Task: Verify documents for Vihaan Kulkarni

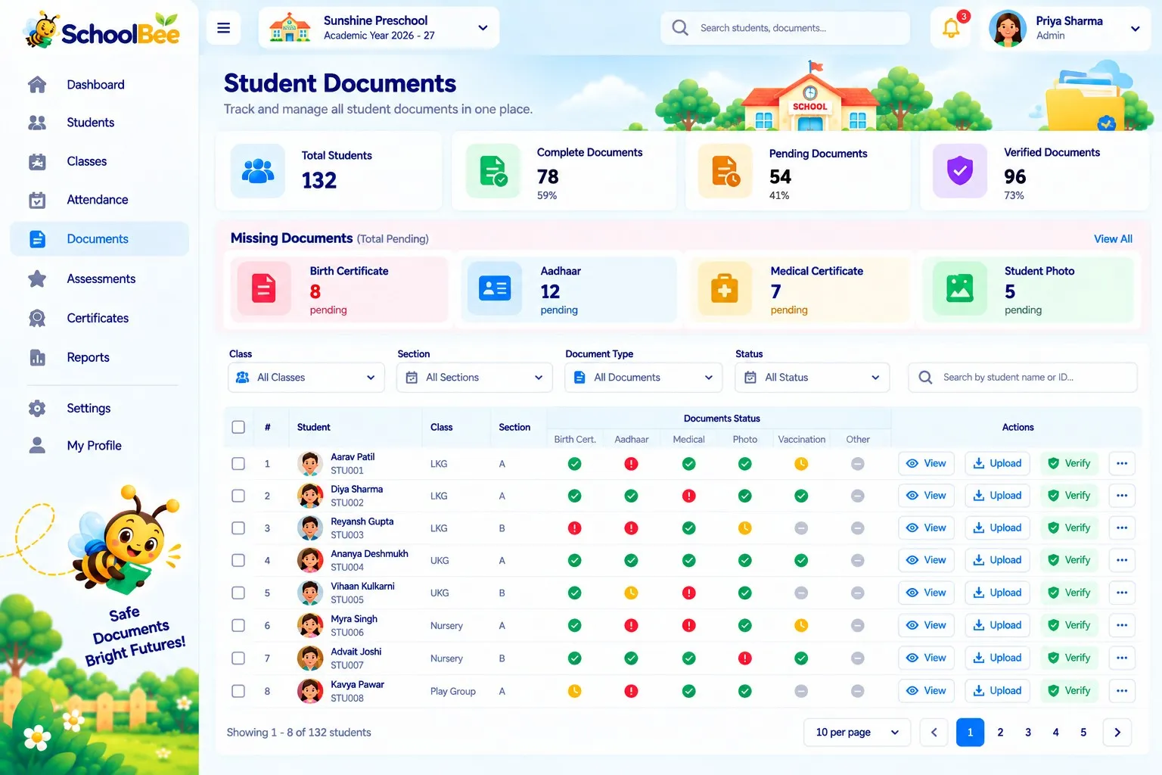Action: (x=1070, y=593)
